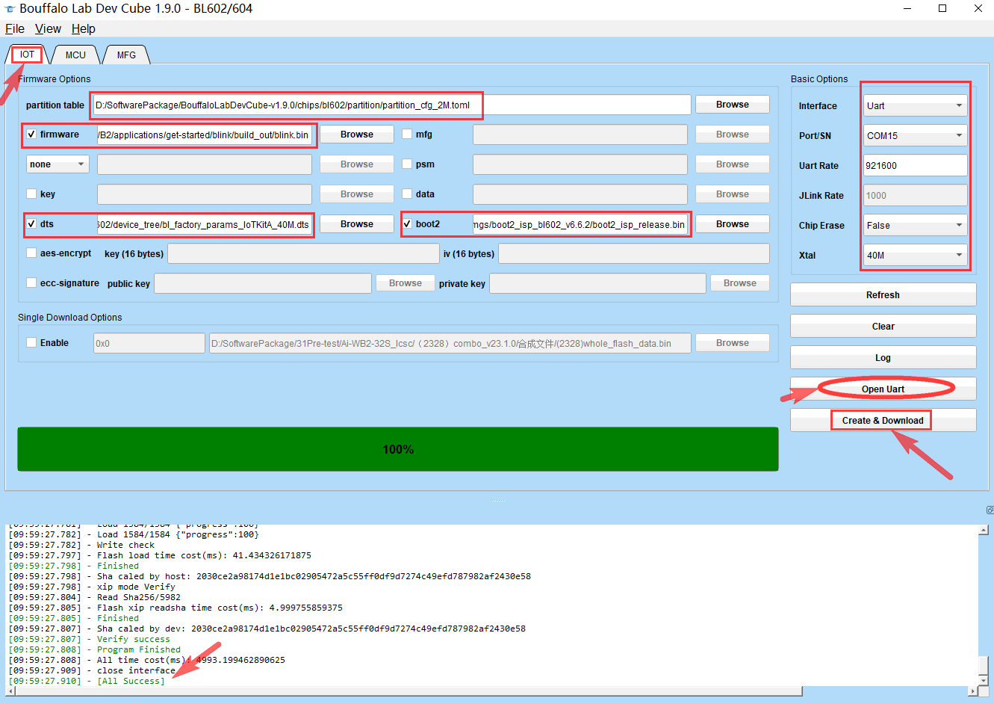
Task: Click the Log button
Action: pyautogui.click(x=883, y=357)
